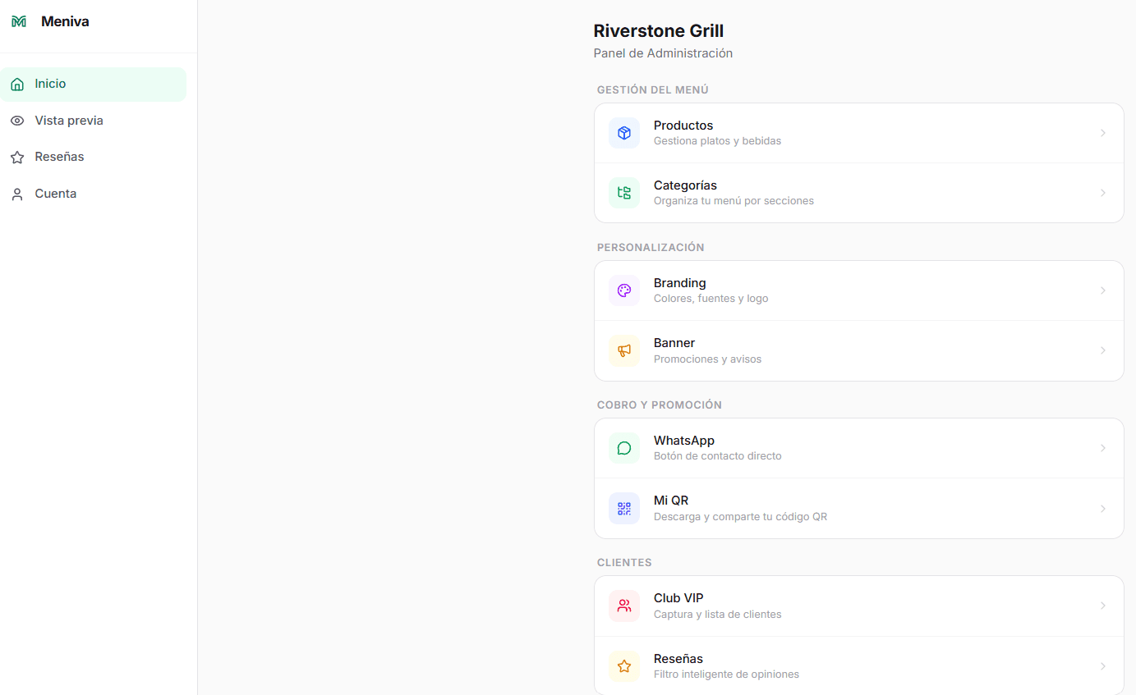Expand the Categorías row chevron
This screenshot has width=1136, height=695.
pos(1103,193)
